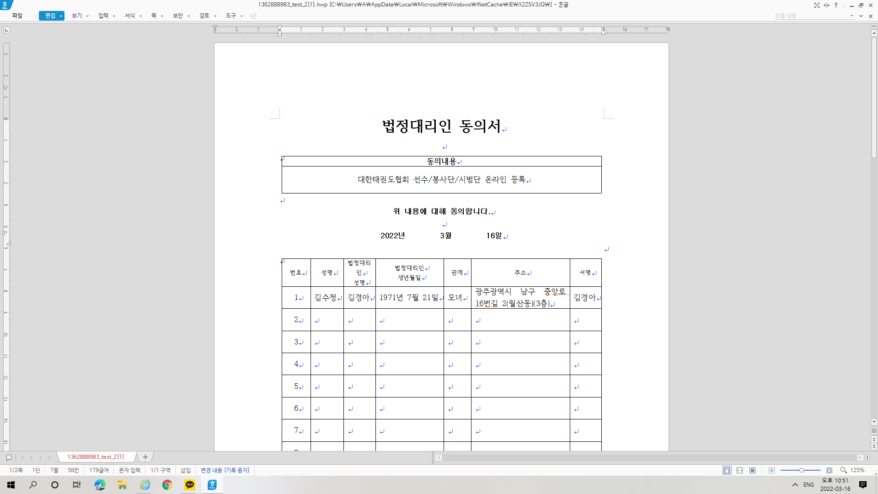Expand the 편집 menu dropdown arrow

(x=61, y=16)
